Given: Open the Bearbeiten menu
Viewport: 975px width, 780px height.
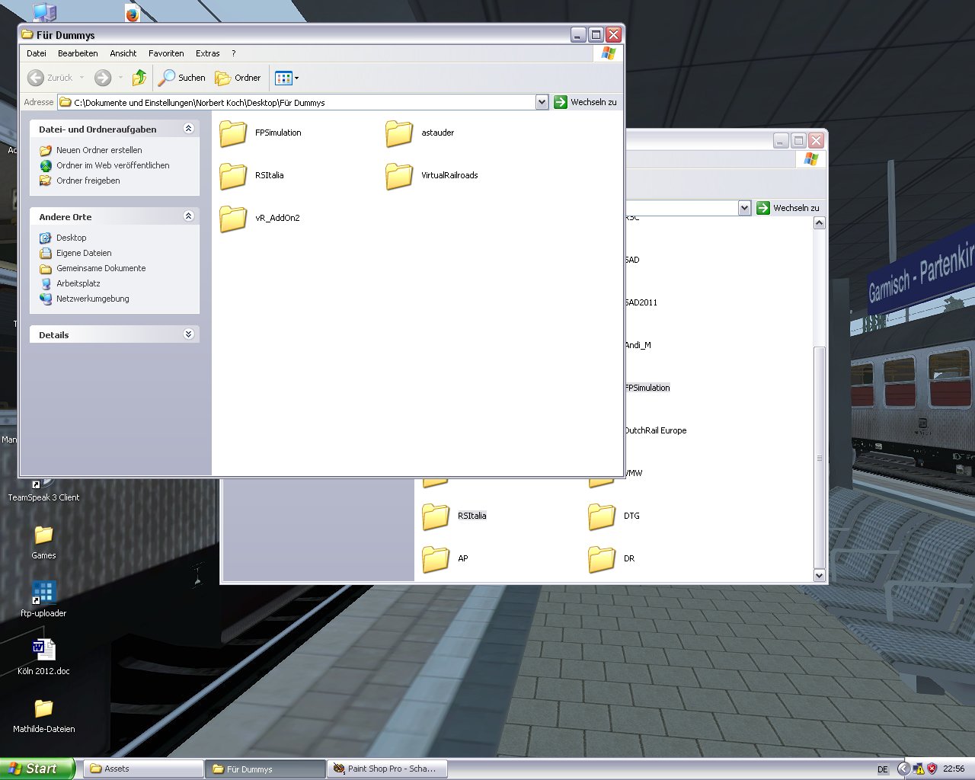Looking at the screenshot, I should pos(78,53).
